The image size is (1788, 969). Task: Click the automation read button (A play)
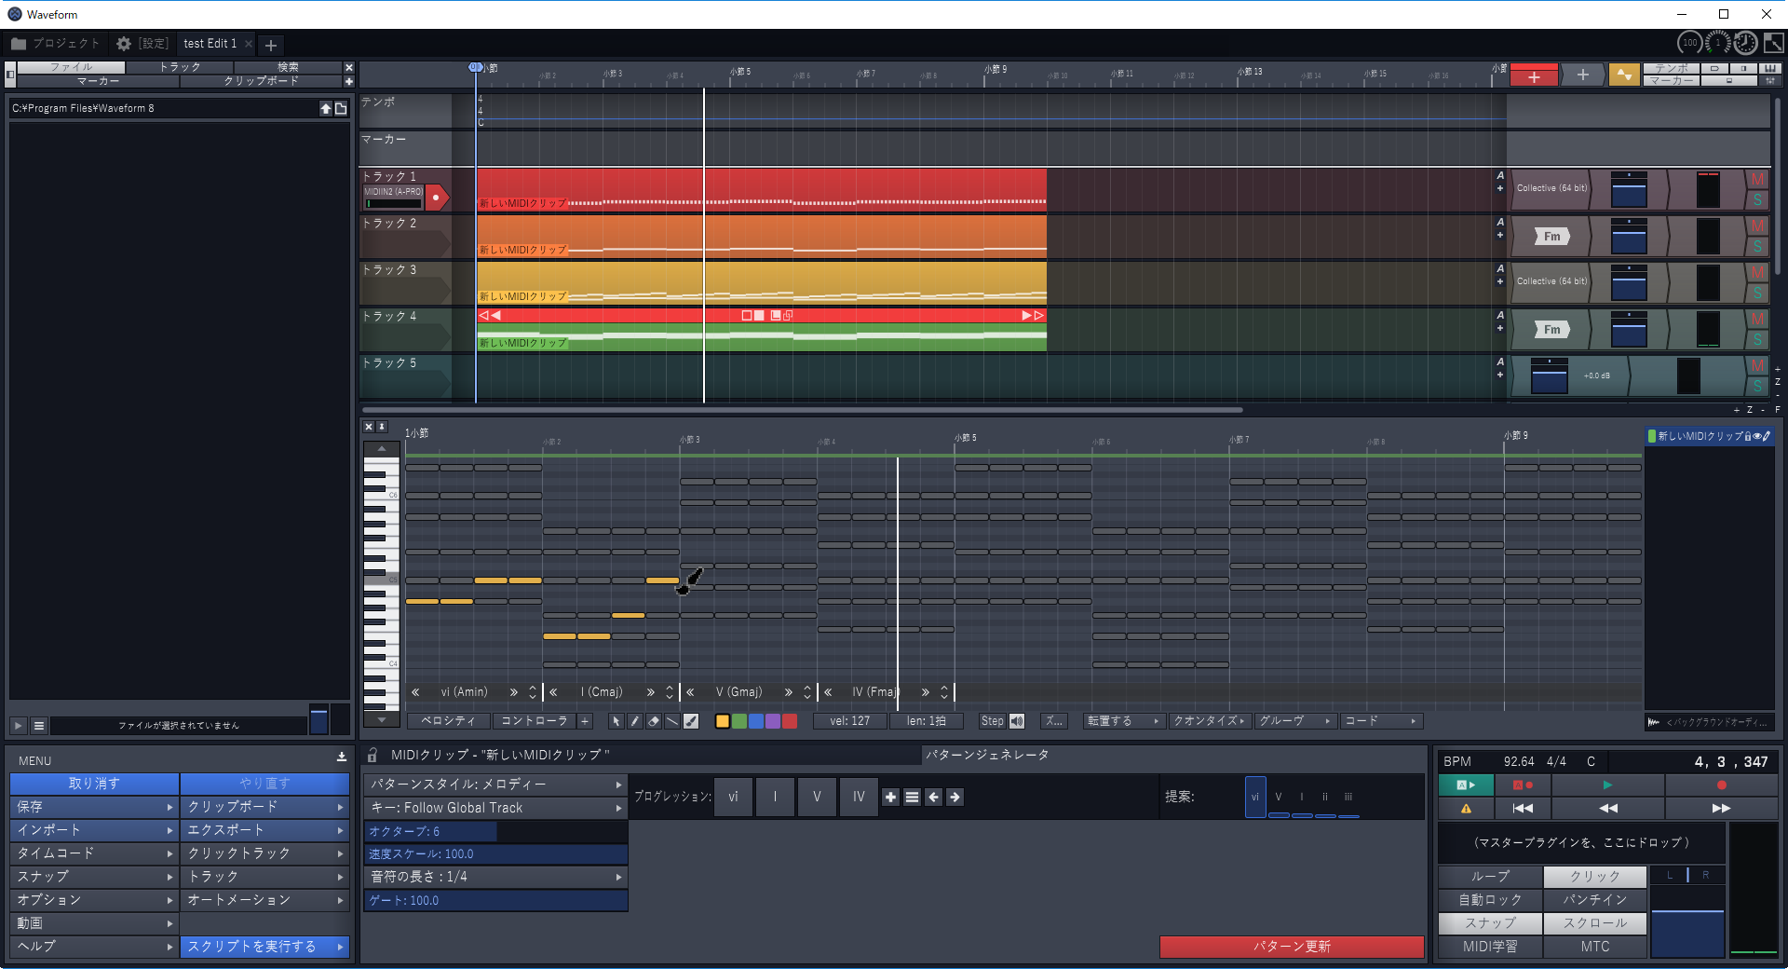(1466, 785)
